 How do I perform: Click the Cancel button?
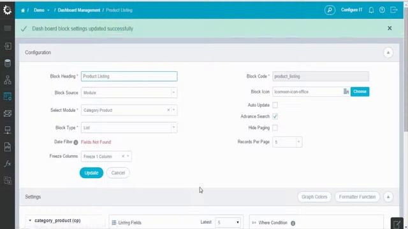pyautogui.click(x=118, y=172)
